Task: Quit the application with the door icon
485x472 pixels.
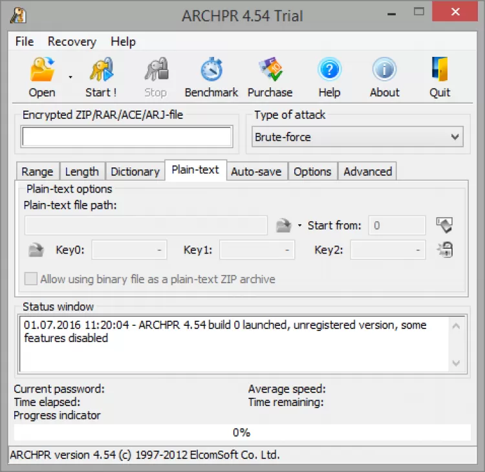Action: point(440,69)
